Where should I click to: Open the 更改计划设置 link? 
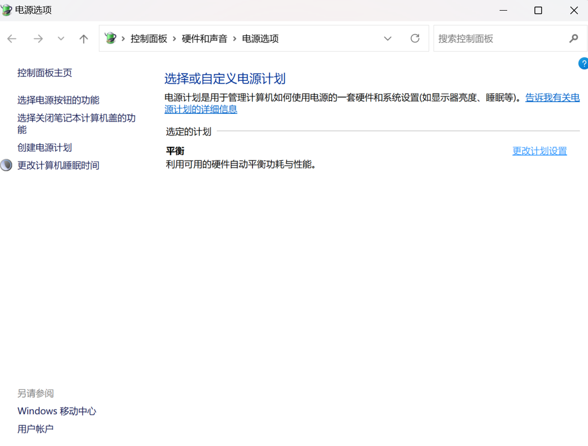[x=540, y=151]
